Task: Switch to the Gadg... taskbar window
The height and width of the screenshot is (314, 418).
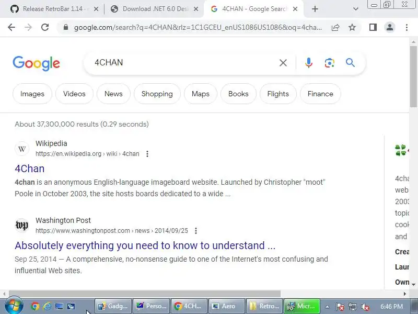Action: coord(113,306)
